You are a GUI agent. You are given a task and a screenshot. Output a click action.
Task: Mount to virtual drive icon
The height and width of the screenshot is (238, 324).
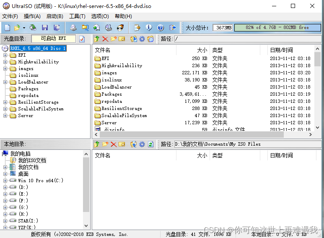click(x=109, y=28)
